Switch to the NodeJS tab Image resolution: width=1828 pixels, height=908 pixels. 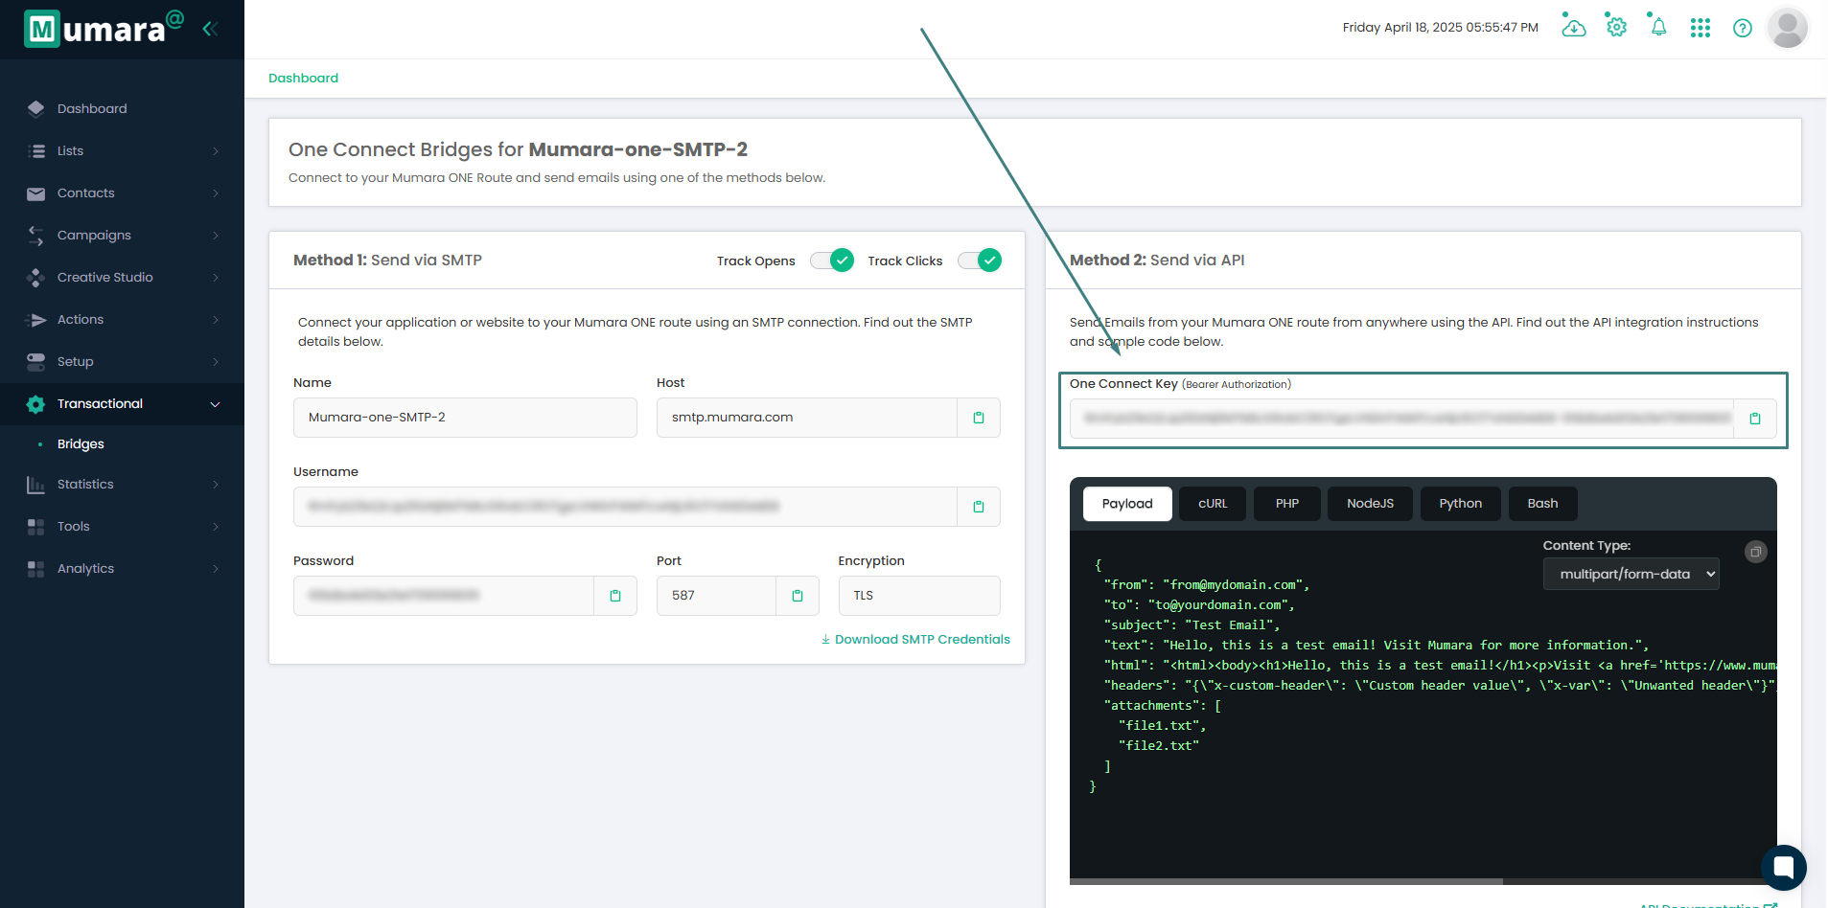pos(1370,504)
